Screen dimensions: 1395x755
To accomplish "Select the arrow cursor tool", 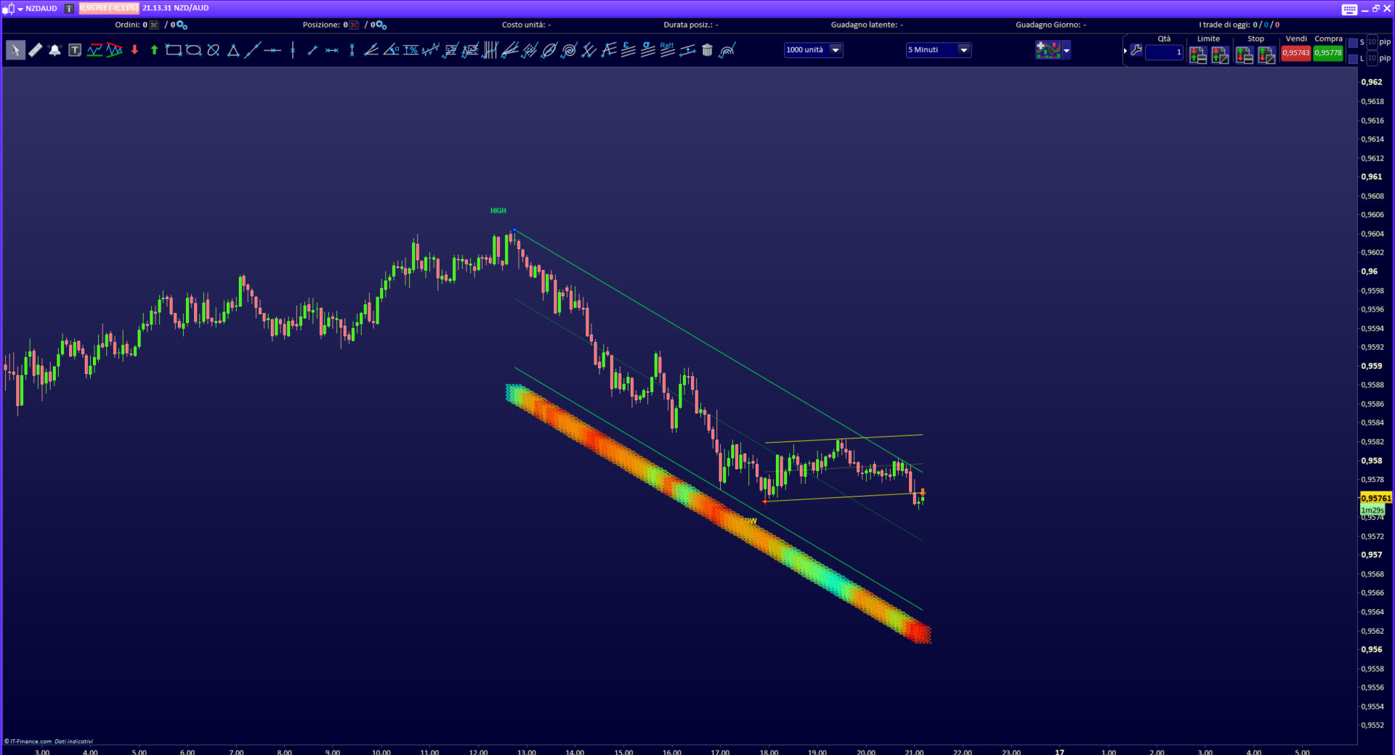I will point(15,50).
